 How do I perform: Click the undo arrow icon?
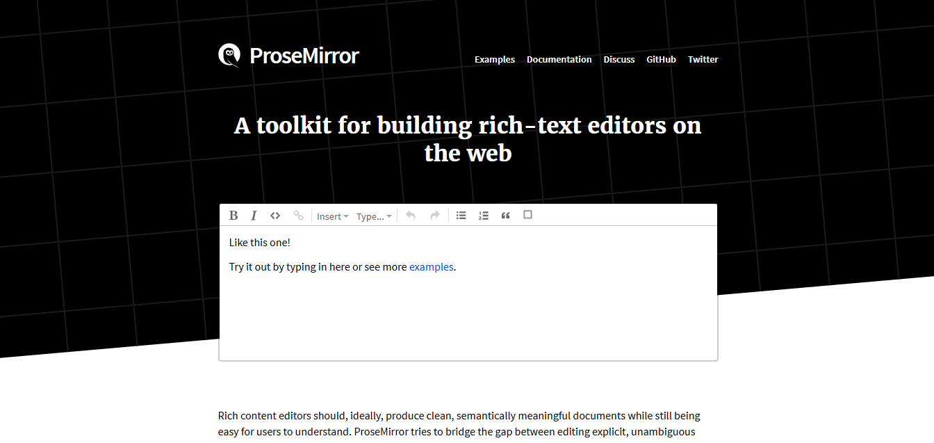411,216
